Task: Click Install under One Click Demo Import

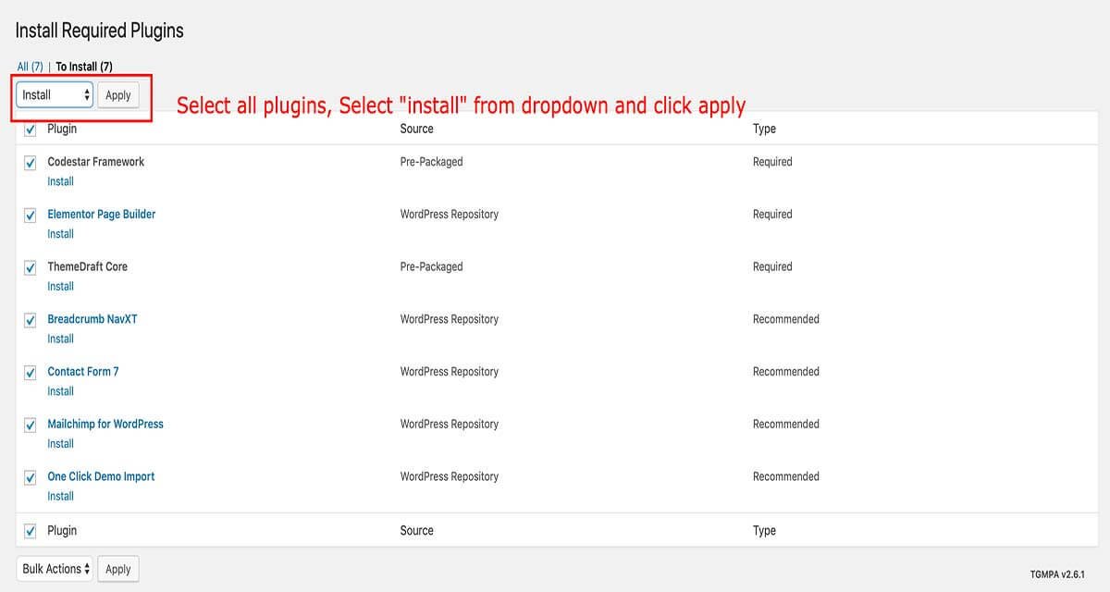Action: pos(61,497)
